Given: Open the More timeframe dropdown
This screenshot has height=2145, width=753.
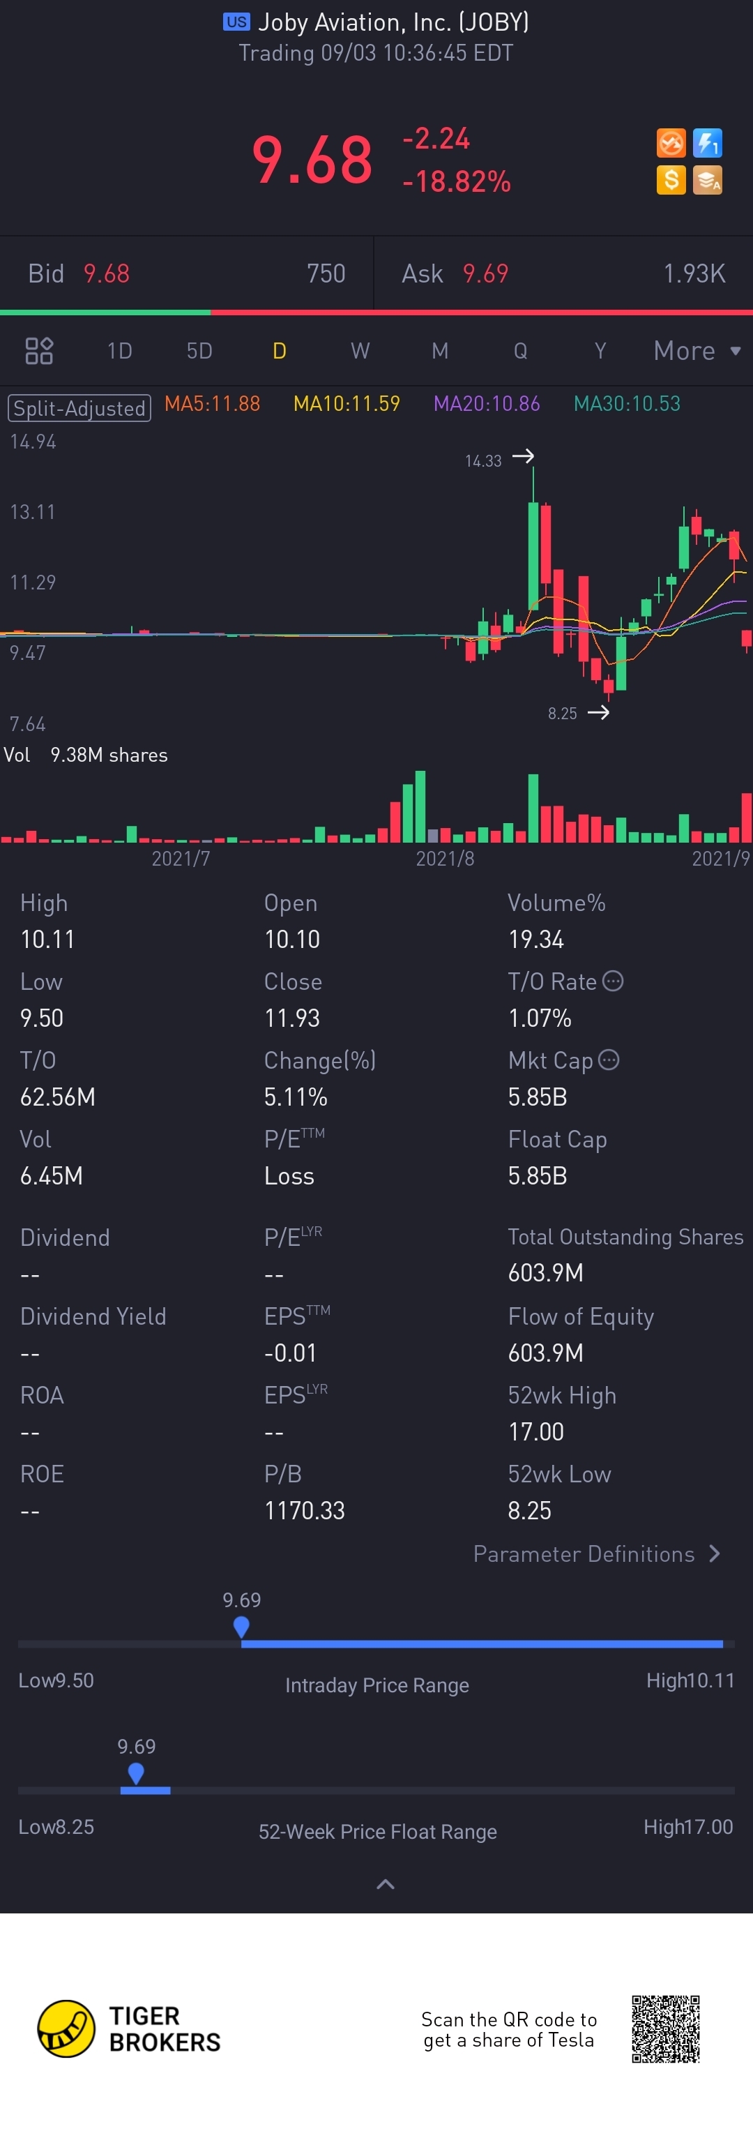Looking at the screenshot, I should click(697, 351).
